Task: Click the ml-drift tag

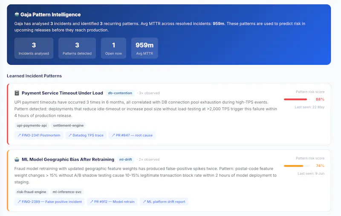Action: point(126,159)
